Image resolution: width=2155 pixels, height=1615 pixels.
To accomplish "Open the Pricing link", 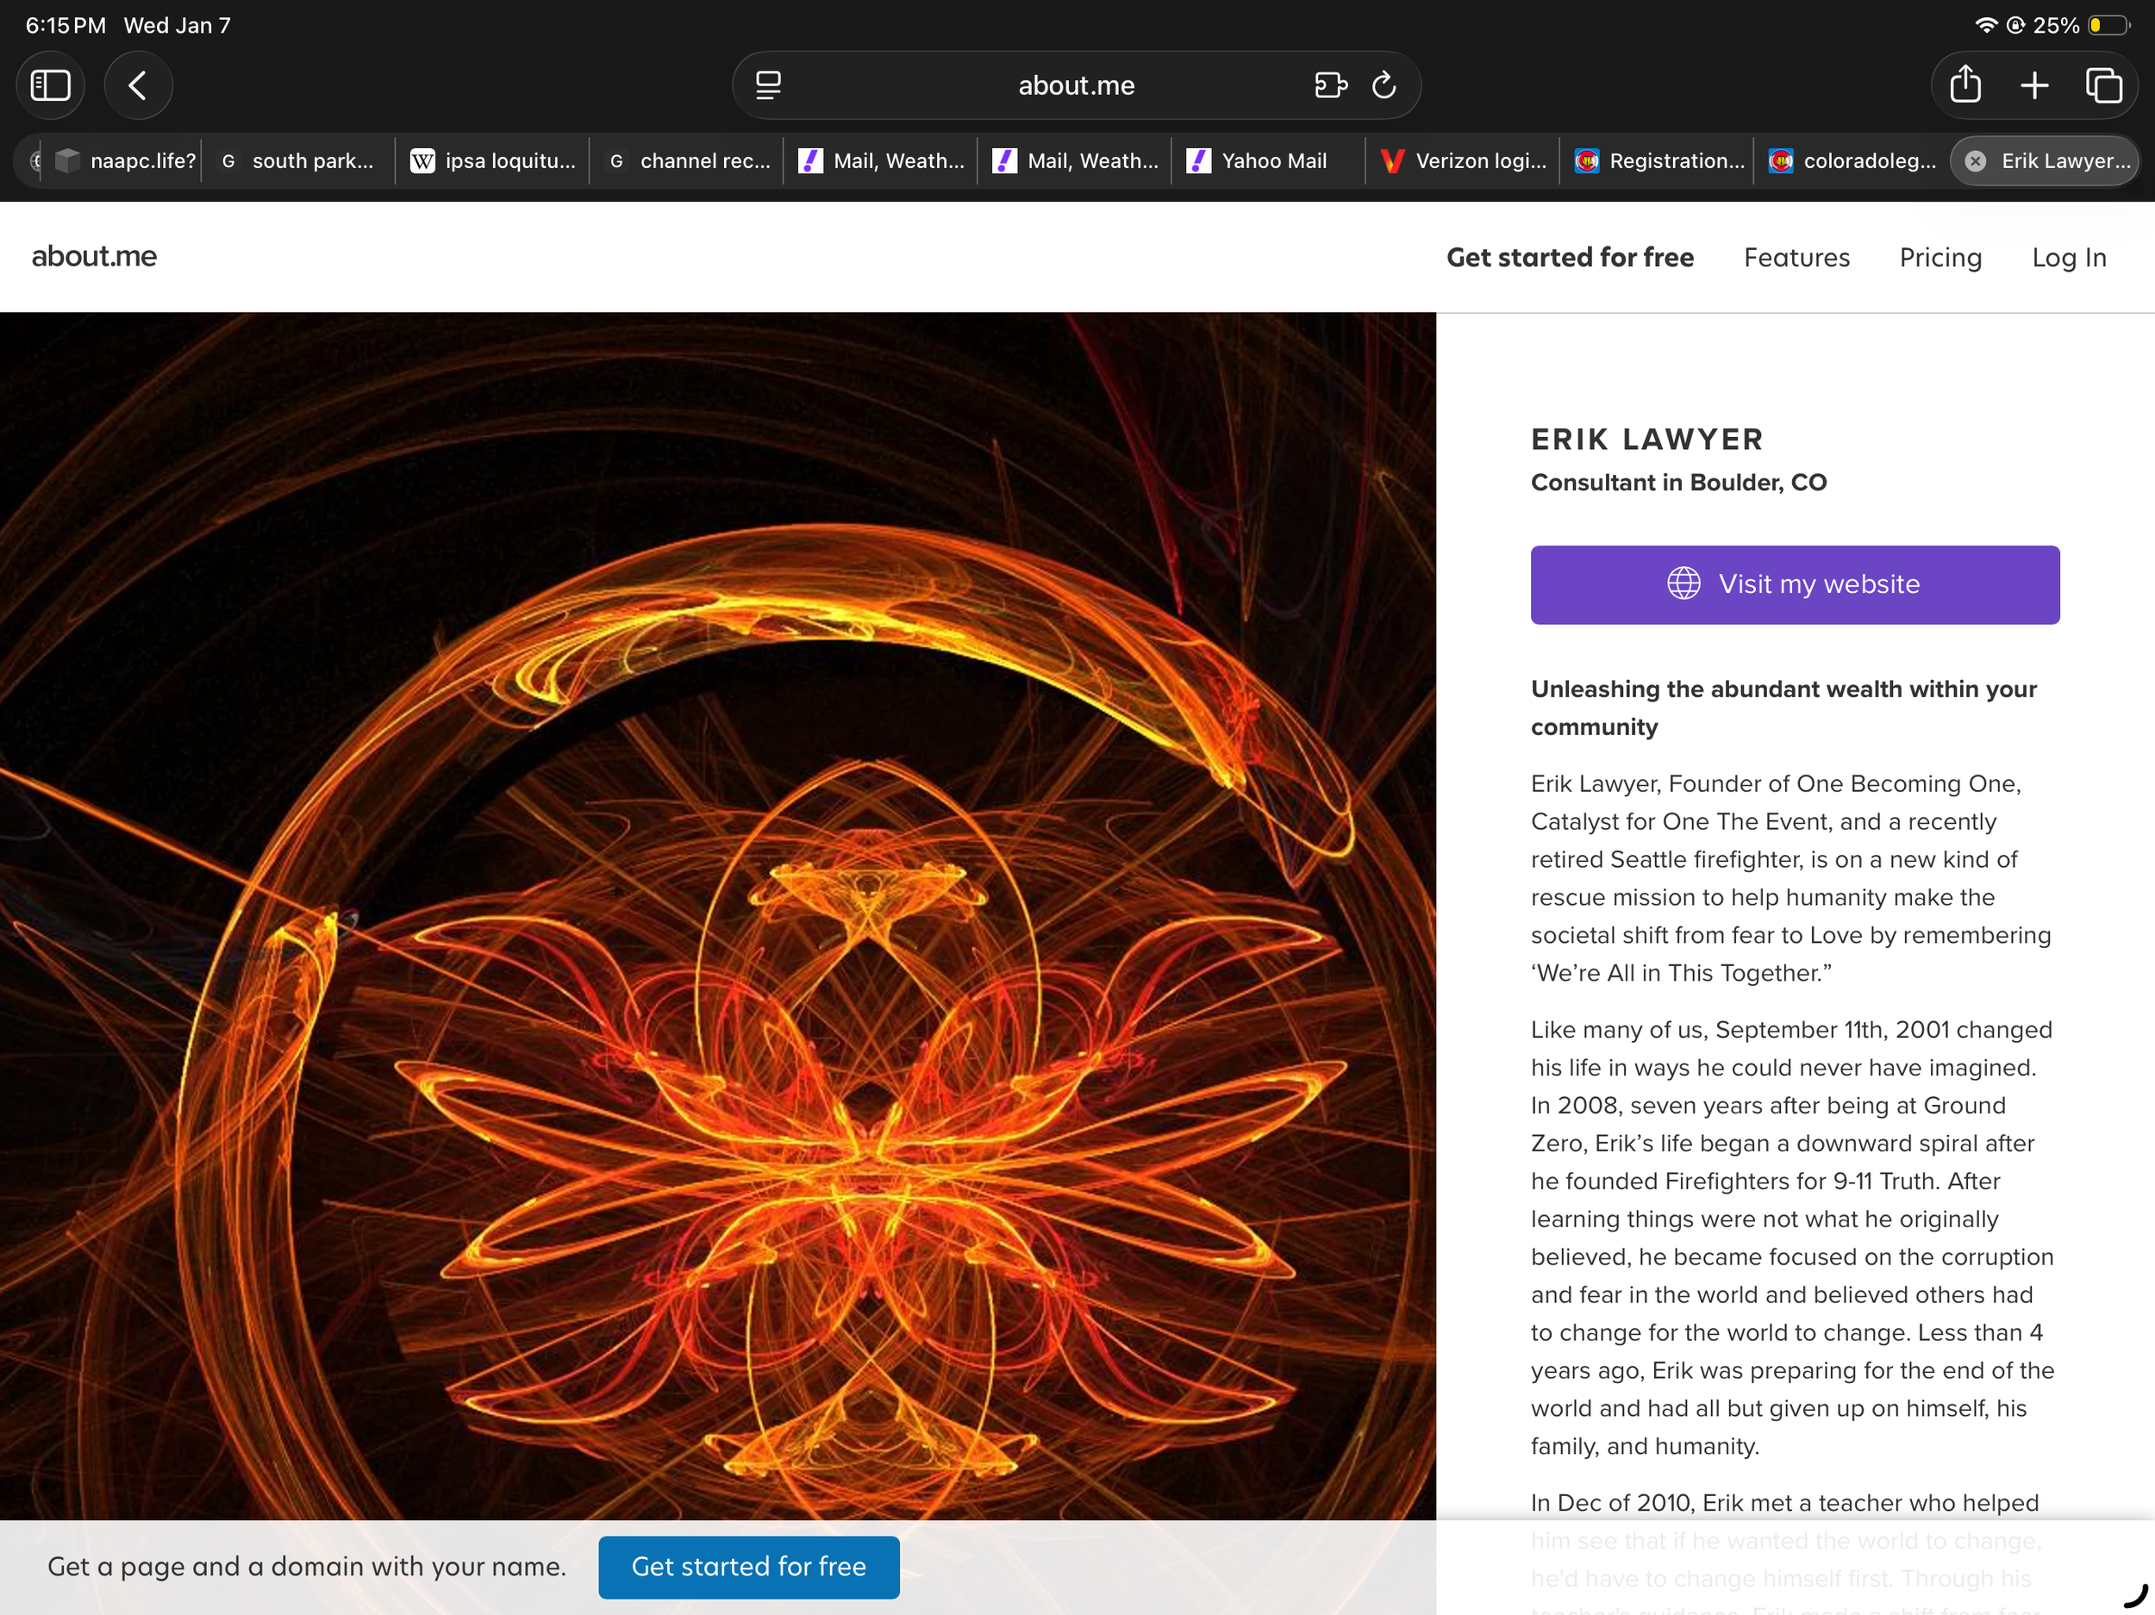I will 1939,257.
